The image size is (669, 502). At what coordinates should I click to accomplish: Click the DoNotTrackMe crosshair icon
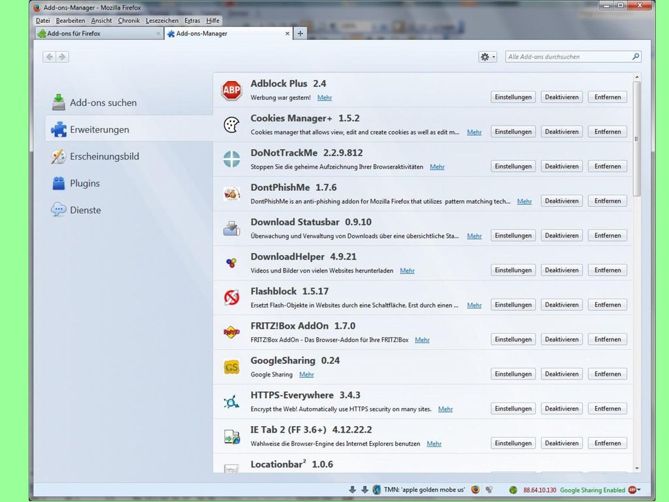click(231, 159)
